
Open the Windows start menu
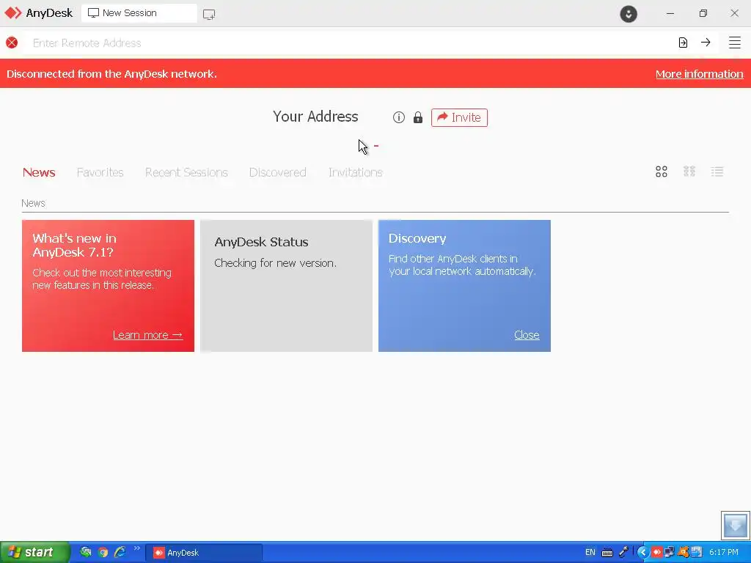[34, 552]
